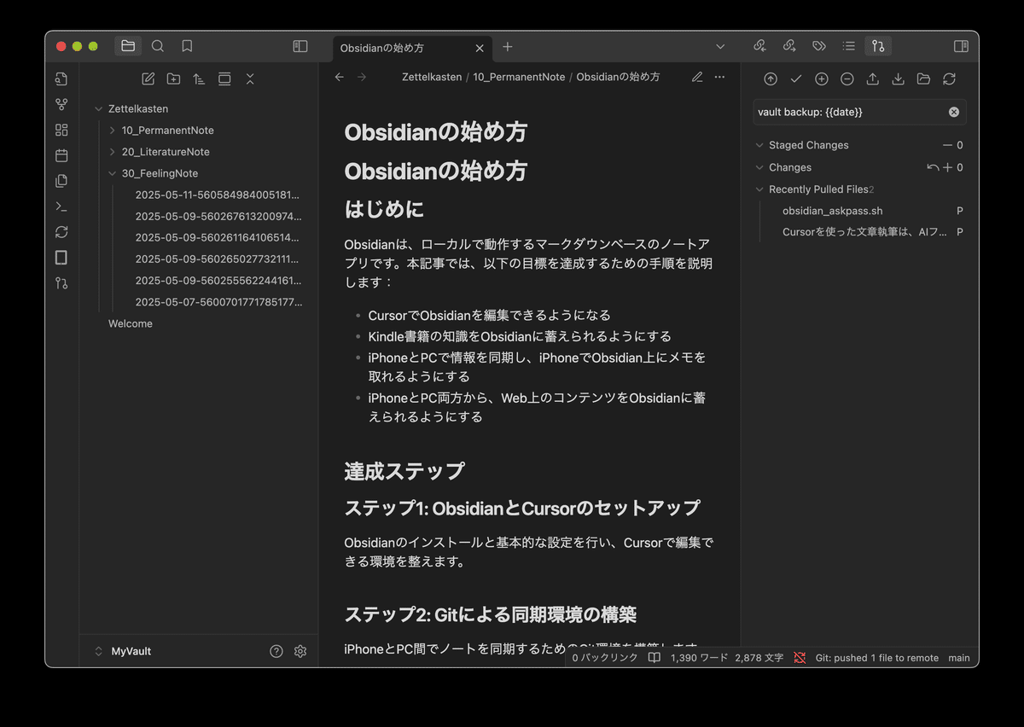
Task: Open note 2025-05-11-560584984005181
Action: pyautogui.click(x=217, y=195)
